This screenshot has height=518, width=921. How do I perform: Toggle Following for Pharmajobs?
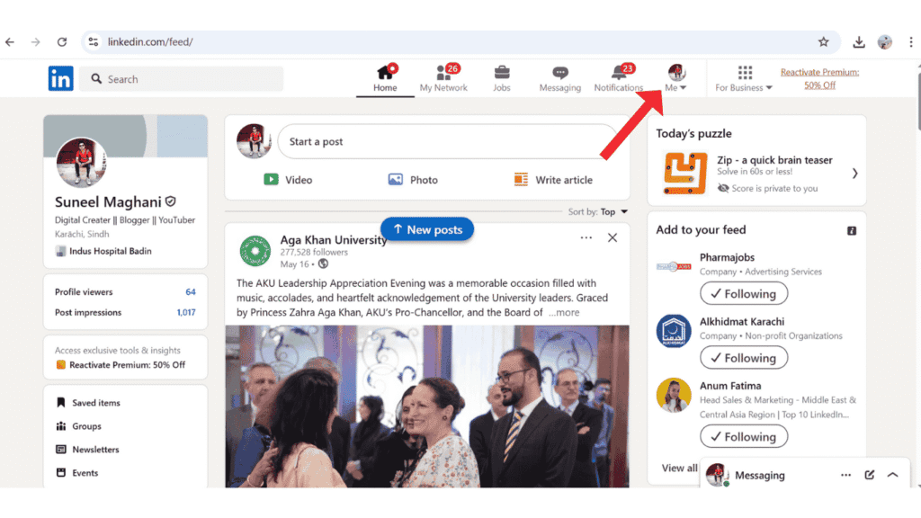[x=744, y=293]
